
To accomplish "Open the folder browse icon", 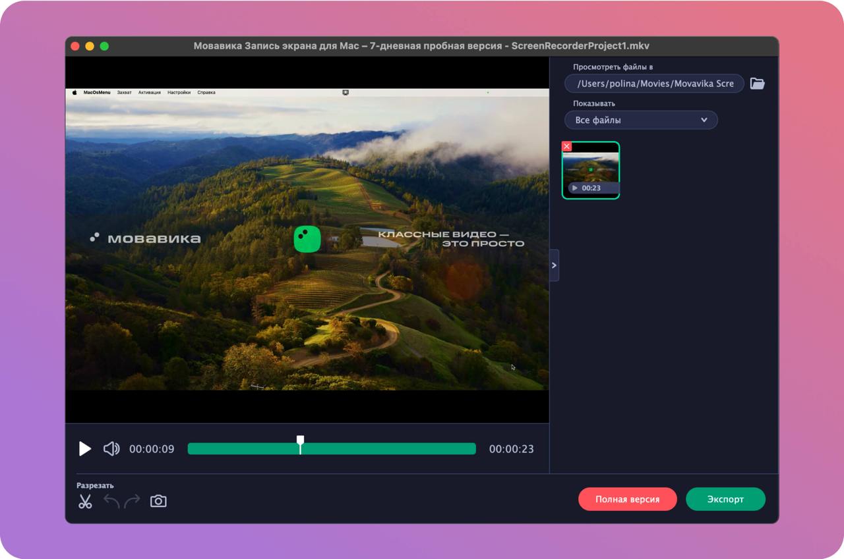I will coord(757,84).
